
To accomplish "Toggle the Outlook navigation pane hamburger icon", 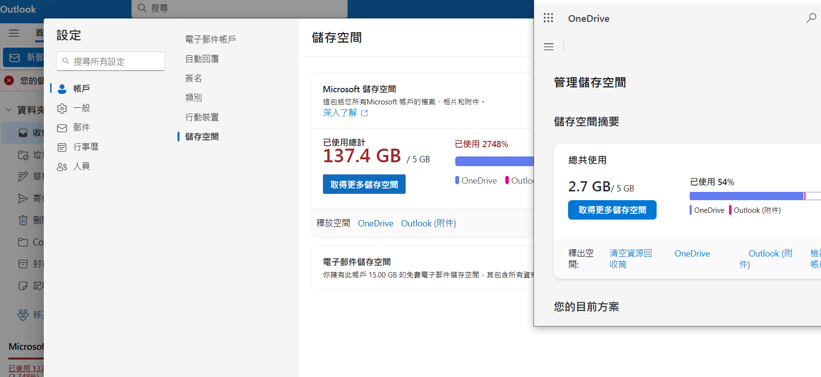I will pyautogui.click(x=14, y=33).
